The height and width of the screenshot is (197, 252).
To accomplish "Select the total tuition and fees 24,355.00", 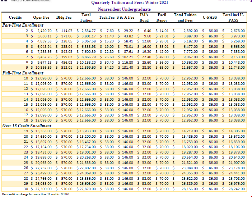I will pos(190,173).
